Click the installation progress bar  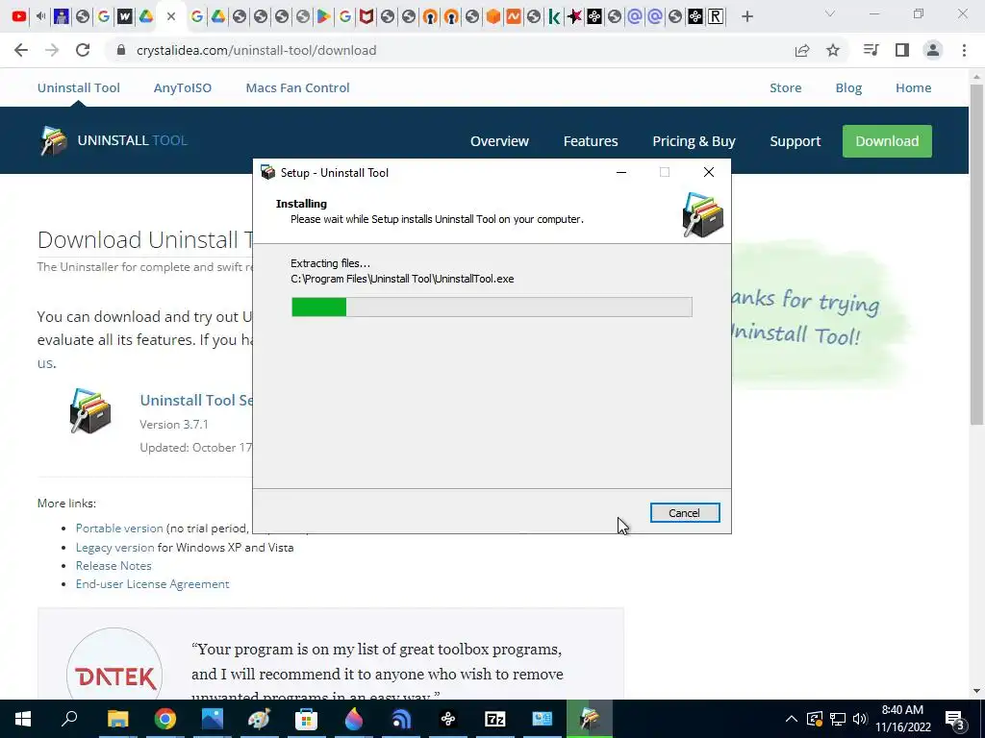[x=492, y=307]
